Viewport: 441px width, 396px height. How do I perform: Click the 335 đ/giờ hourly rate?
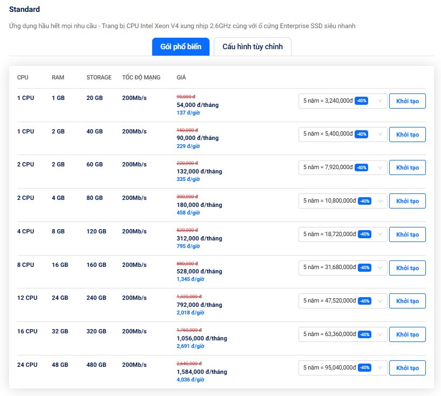pyautogui.click(x=188, y=179)
